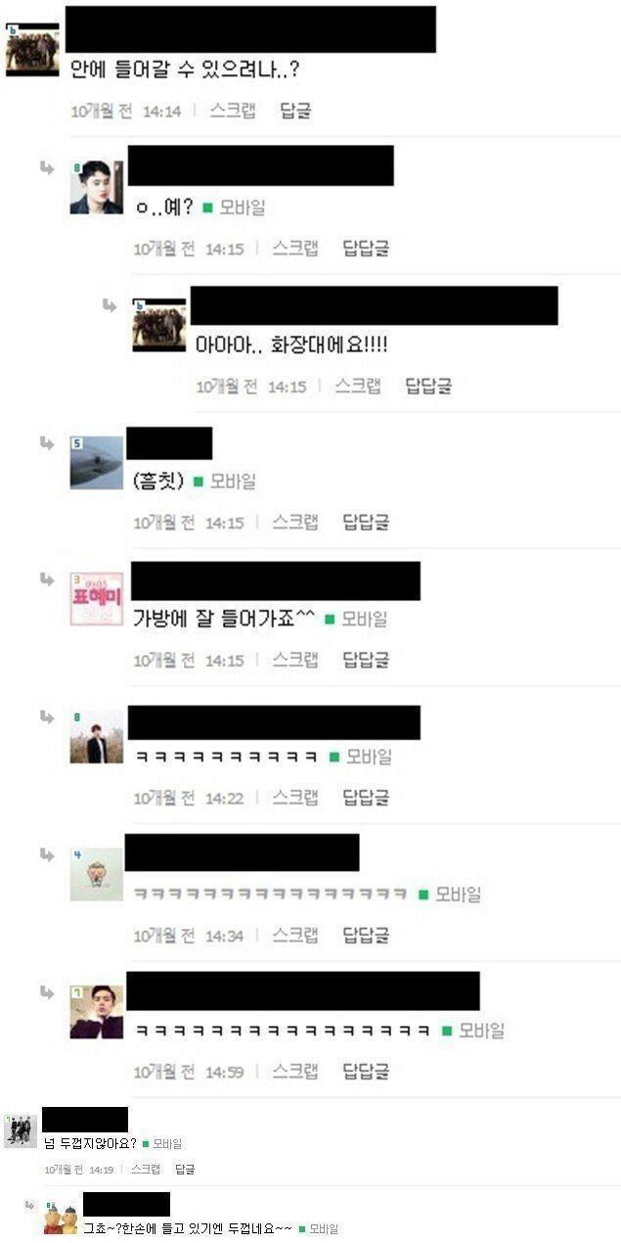Click '답답글' on the 14:59 reply
The image size is (621, 1243).
click(x=366, y=1071)
